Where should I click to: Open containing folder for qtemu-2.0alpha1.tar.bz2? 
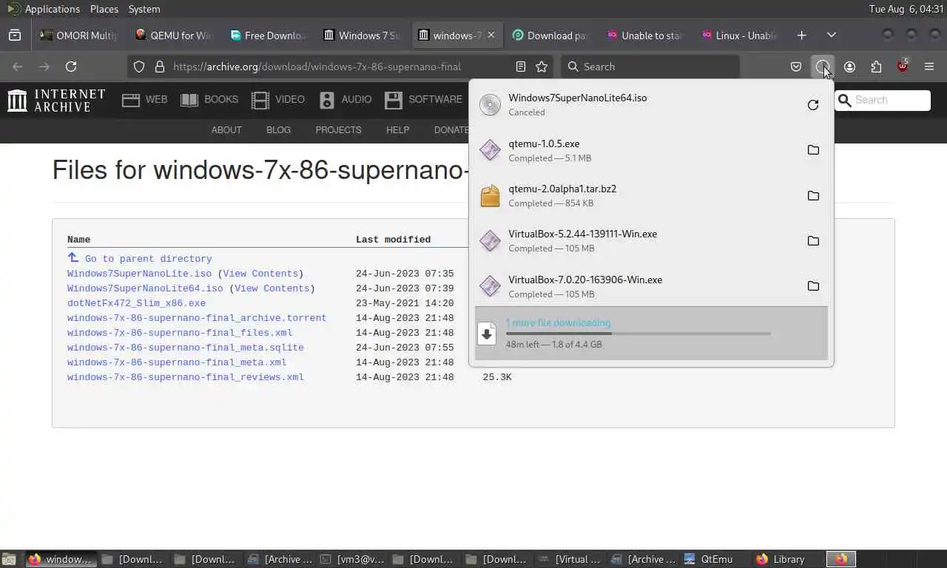tap(813, 196)
